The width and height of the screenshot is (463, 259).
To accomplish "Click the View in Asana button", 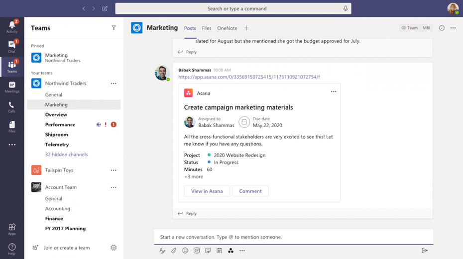I will [207, 191].
